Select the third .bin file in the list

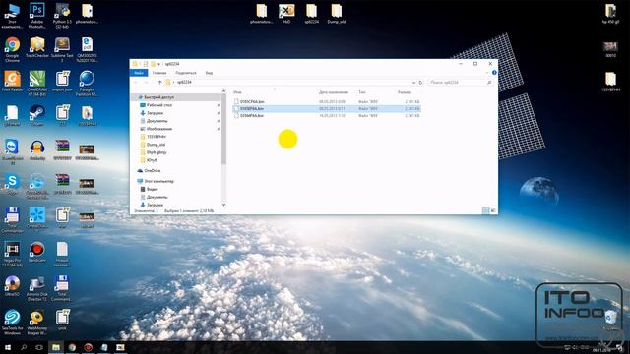(x=327, y=116)
